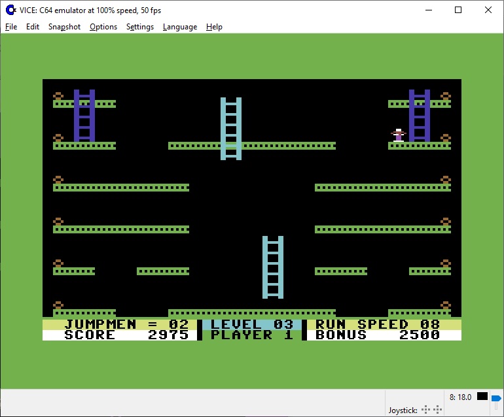Viewport: 504px width, 417px height.
Task: Click the cyan ladder above the bottom floor
Action: click(272, 267)
